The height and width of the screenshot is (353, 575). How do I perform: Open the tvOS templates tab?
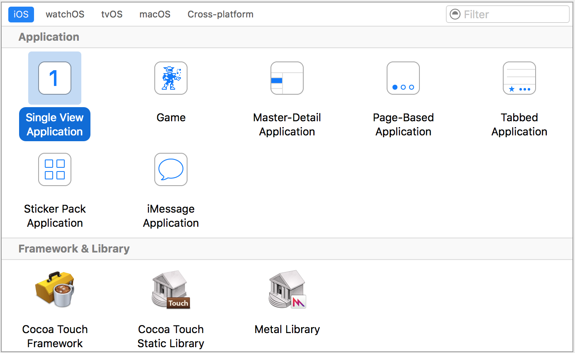click(112, 14)
